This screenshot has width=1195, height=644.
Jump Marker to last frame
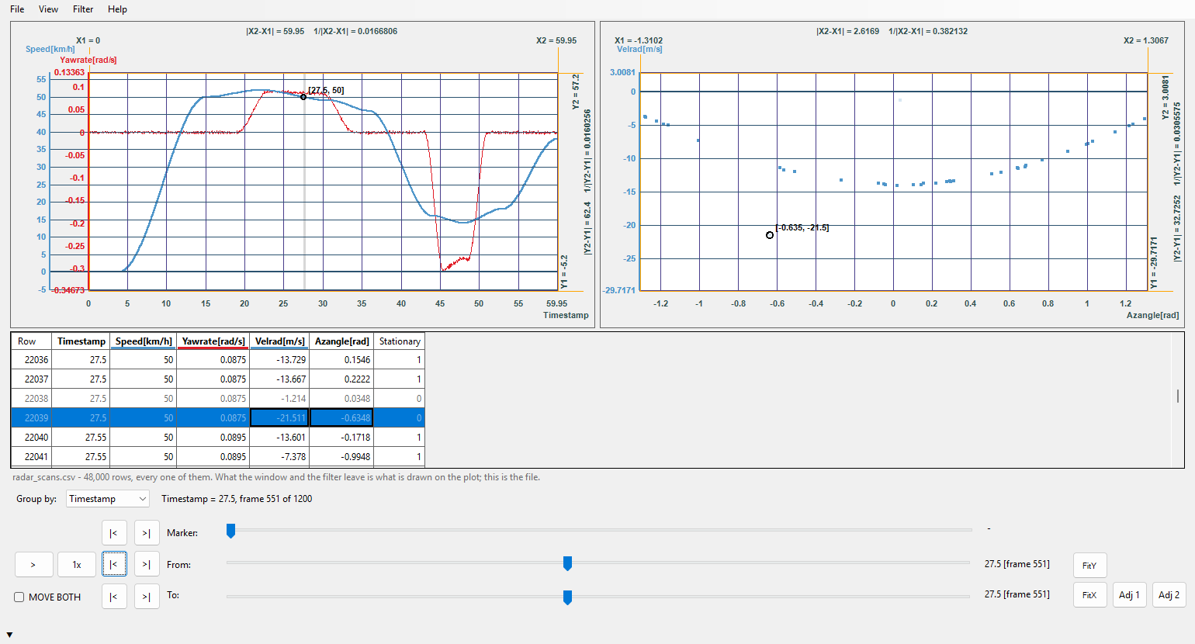click(x=147, y=533)
